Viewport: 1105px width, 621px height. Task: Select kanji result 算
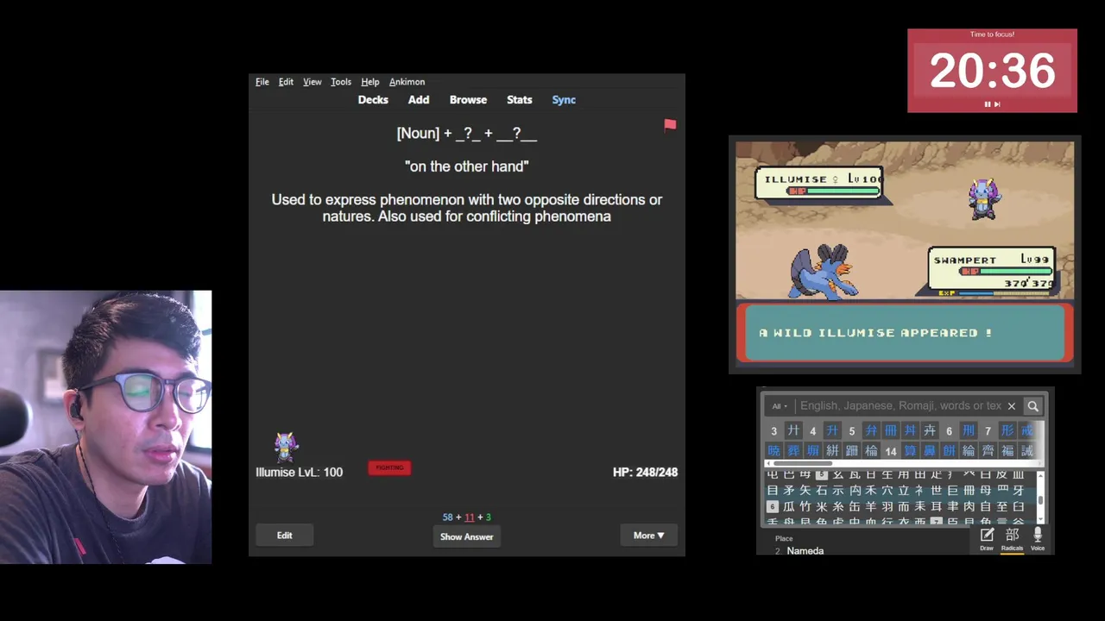pos(910,451)
